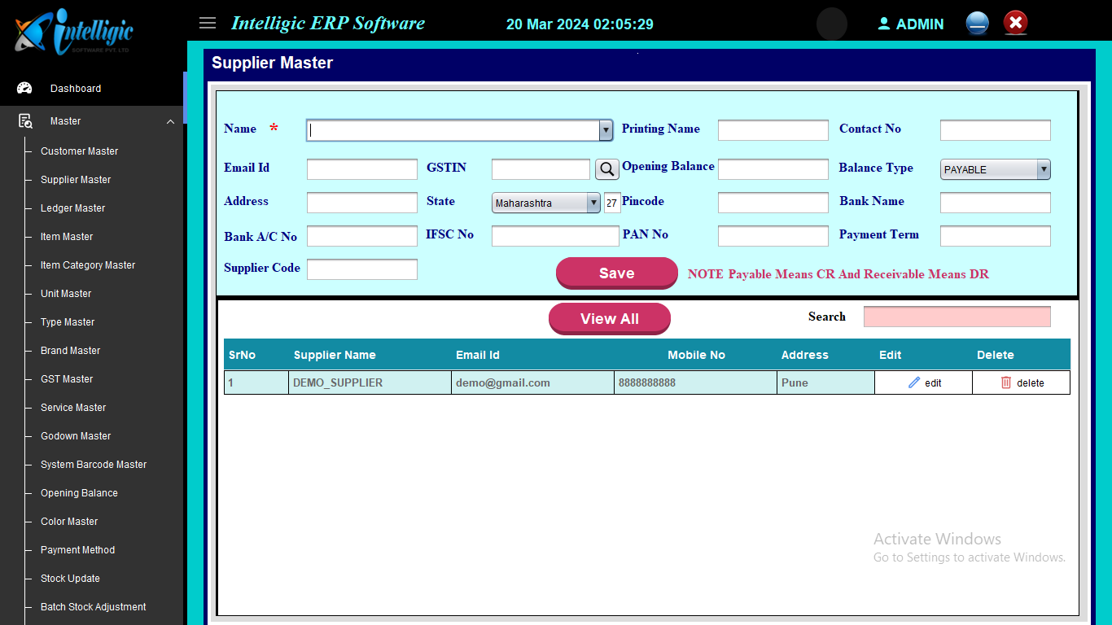Expand the Balance Type PAYABLE dropdown
Screen dimensions: 1112x625
tap(1043, 169)
